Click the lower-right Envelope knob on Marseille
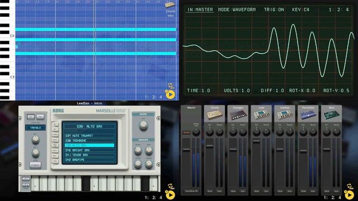The image size is (358, 201). pyautogui.click(x=149, y=164)
